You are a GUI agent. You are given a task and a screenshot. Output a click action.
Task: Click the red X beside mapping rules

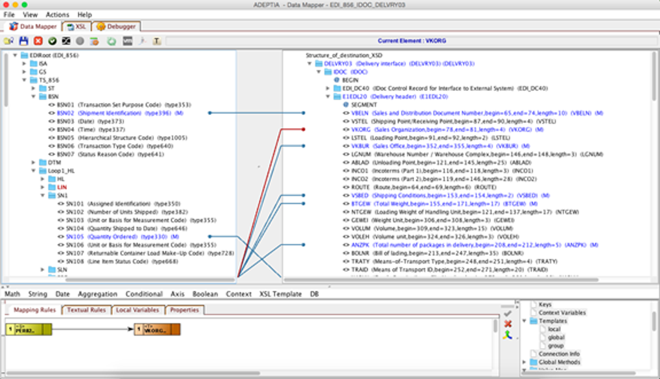508,324
